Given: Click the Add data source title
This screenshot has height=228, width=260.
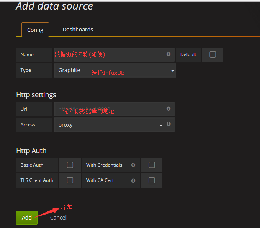Looking at the screenshot, I should click(x=54, y=6).
